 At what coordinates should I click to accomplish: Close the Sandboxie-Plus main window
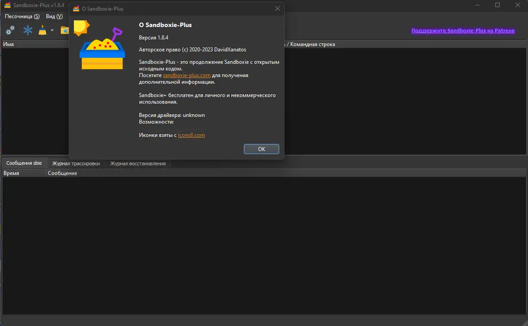click(x=517, y=5)
